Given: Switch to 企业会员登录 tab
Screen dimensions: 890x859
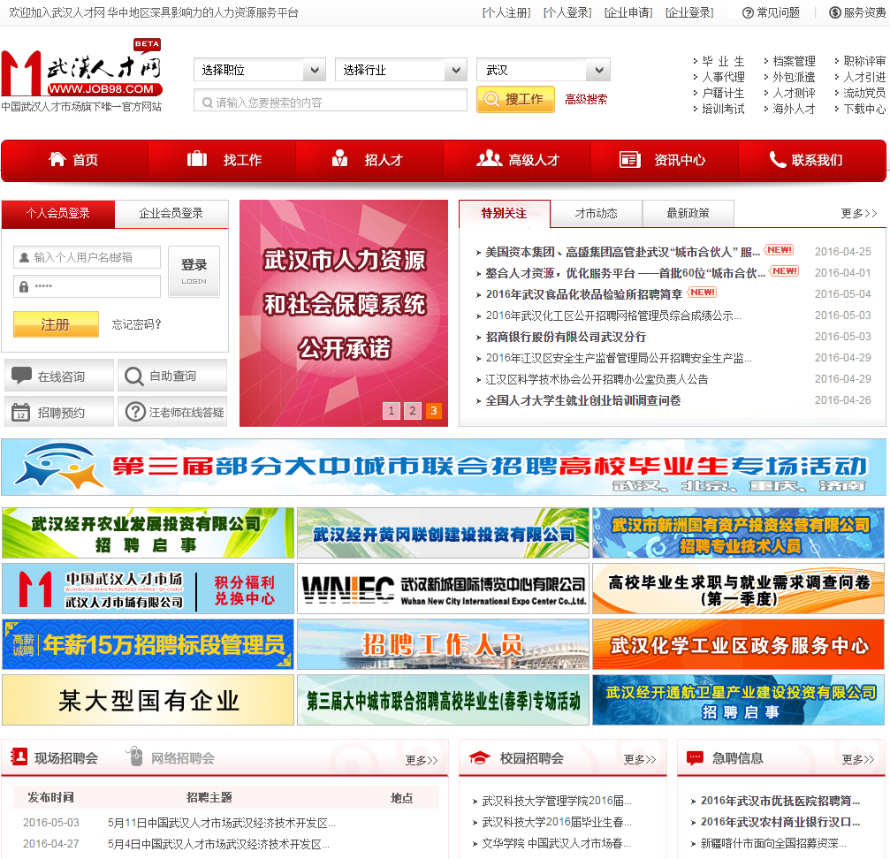Looking at the screenshot, I should pyautogui.click(x=171, y=213).
